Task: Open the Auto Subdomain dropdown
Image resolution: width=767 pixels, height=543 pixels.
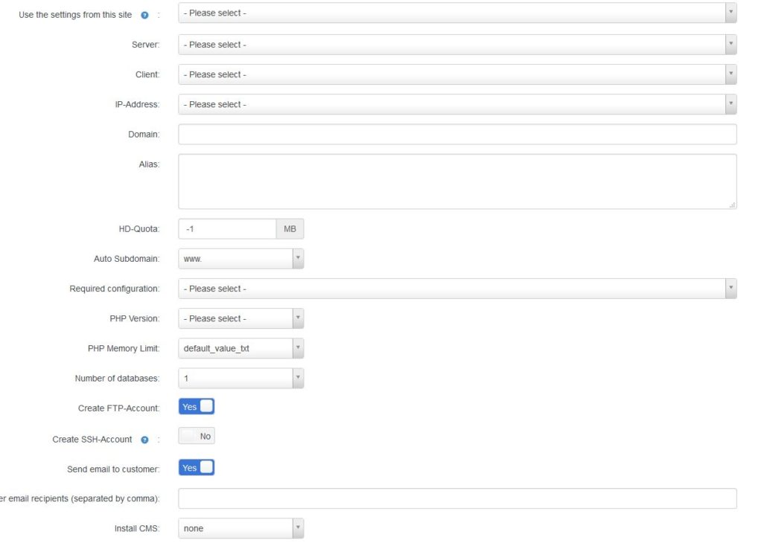Action: (x=241, y=259)
